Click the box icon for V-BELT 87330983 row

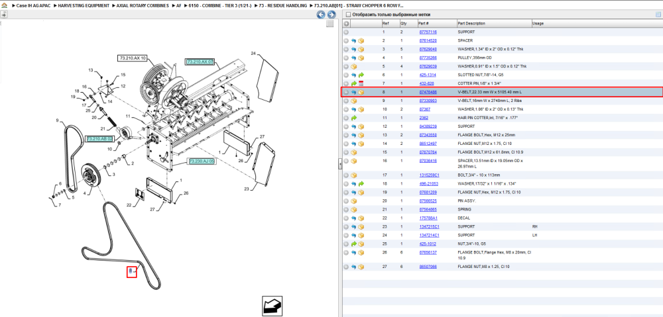pos(353,101)
